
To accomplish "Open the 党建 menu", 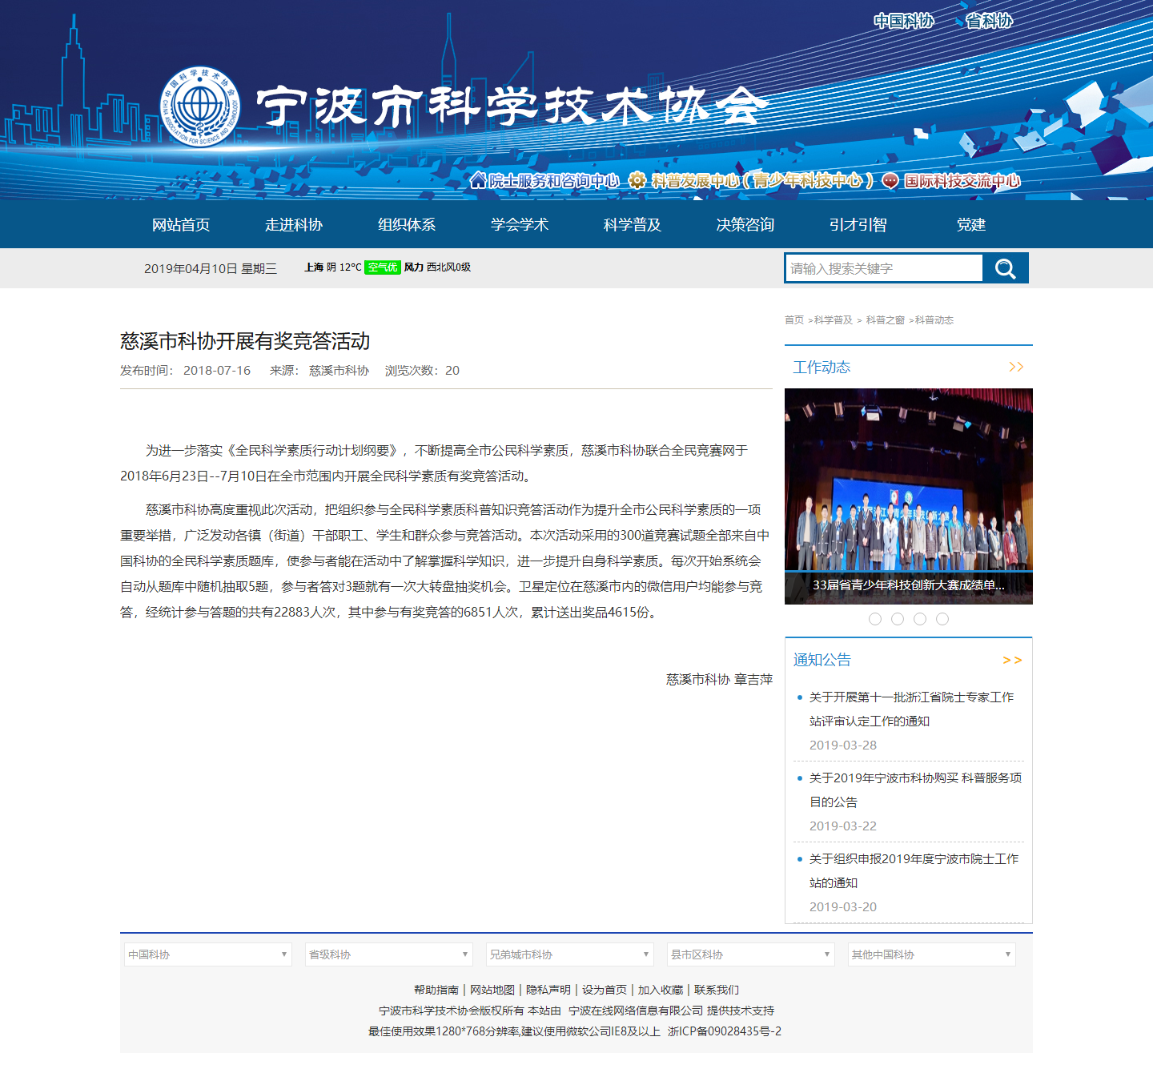I will [971, 225].
